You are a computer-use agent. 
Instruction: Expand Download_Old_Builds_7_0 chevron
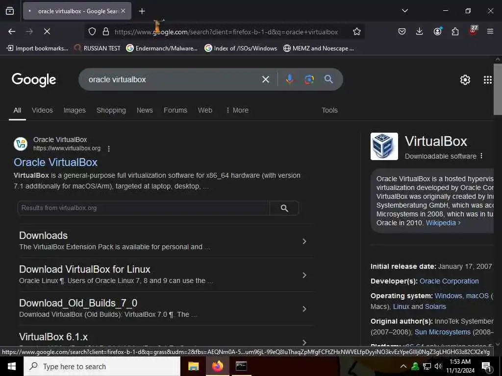(304, 309)
